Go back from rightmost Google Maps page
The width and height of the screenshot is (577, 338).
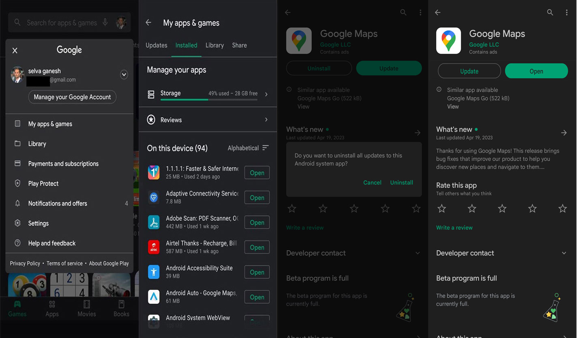(x=438, y=13)
